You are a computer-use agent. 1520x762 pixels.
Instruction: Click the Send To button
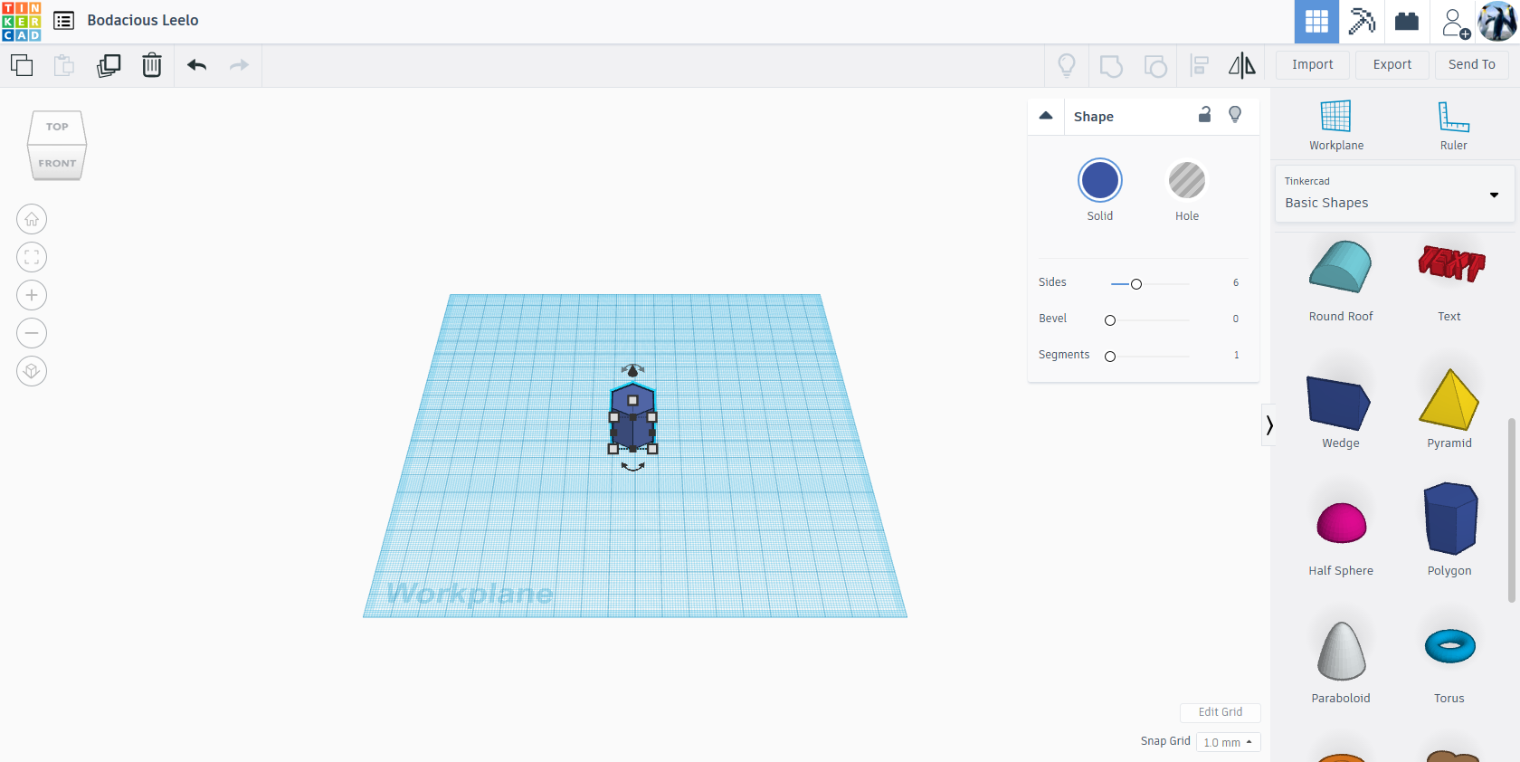(1472, 65)
